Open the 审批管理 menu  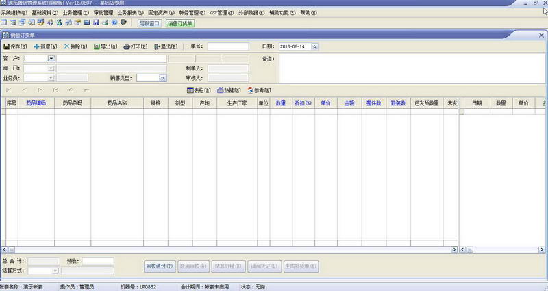[x=103, y=12]
